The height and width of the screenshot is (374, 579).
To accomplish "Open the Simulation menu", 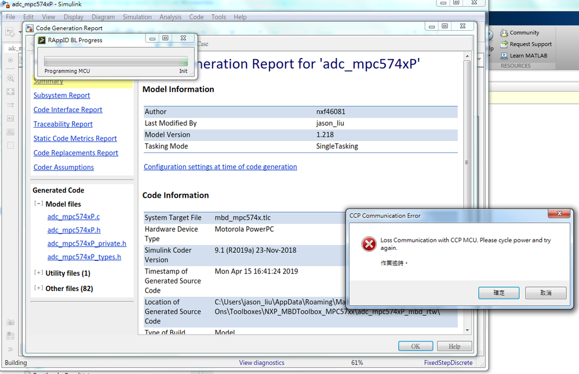I will coord(137,17).
